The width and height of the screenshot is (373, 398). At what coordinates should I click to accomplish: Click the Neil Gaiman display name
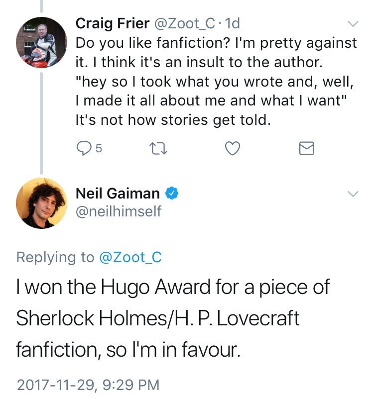(x=118, y=194)
